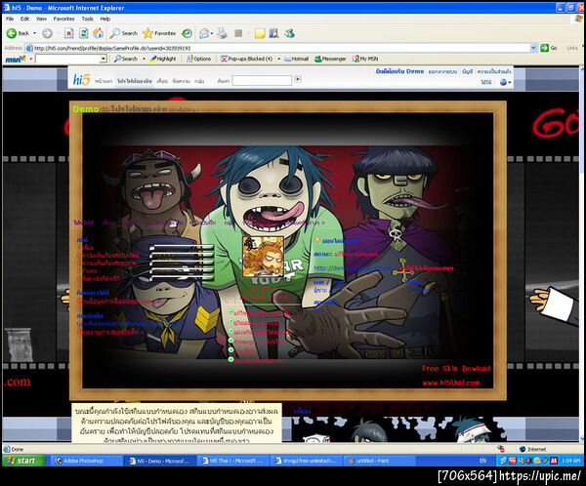Click MSN toolbar Search button
586x486 pixels.
[x=126, y=59]
